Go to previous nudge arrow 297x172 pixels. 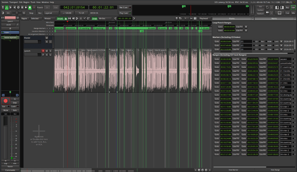point(115,18)
